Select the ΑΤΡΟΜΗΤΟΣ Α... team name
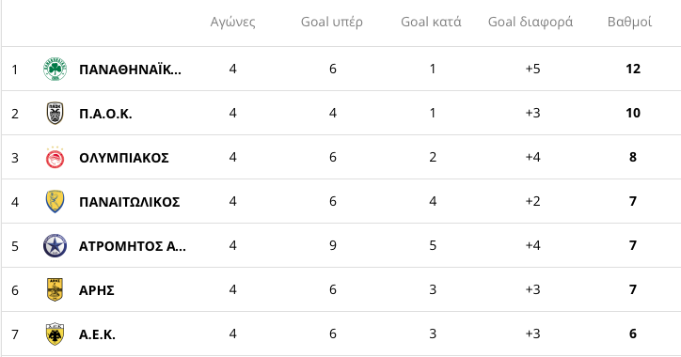Image resolution: width=681 pixels, height=357 pixels. 132,246
